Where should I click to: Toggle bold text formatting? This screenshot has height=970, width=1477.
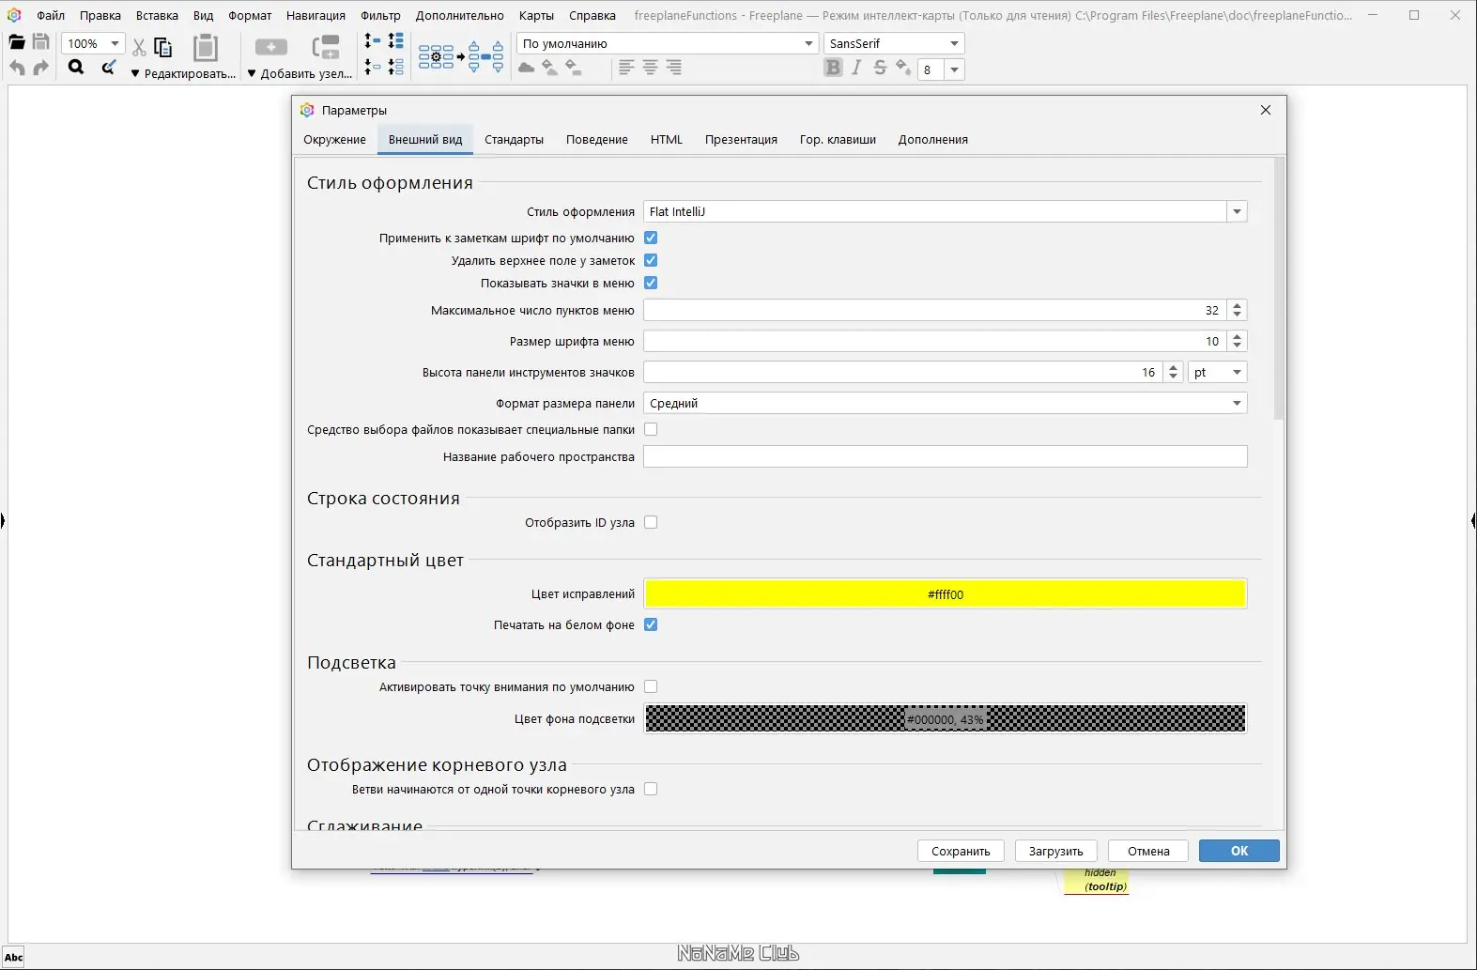click(x=833, y=68)
